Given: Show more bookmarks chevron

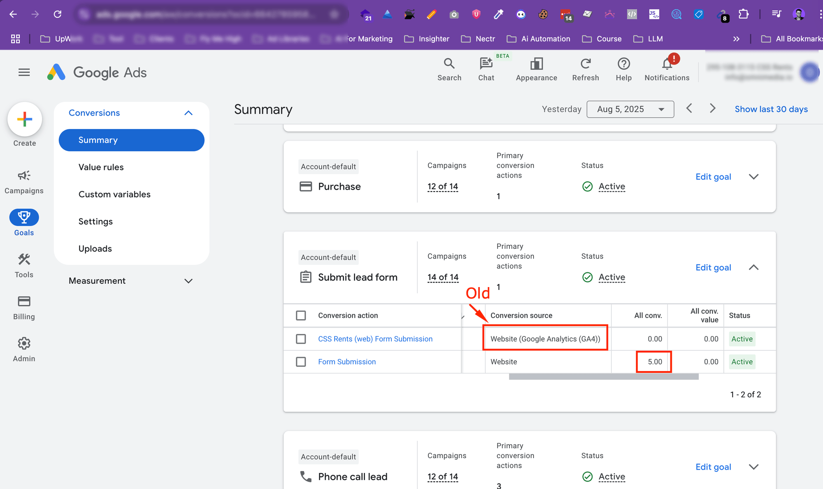Looking at the screenshot, I should 736,39.
